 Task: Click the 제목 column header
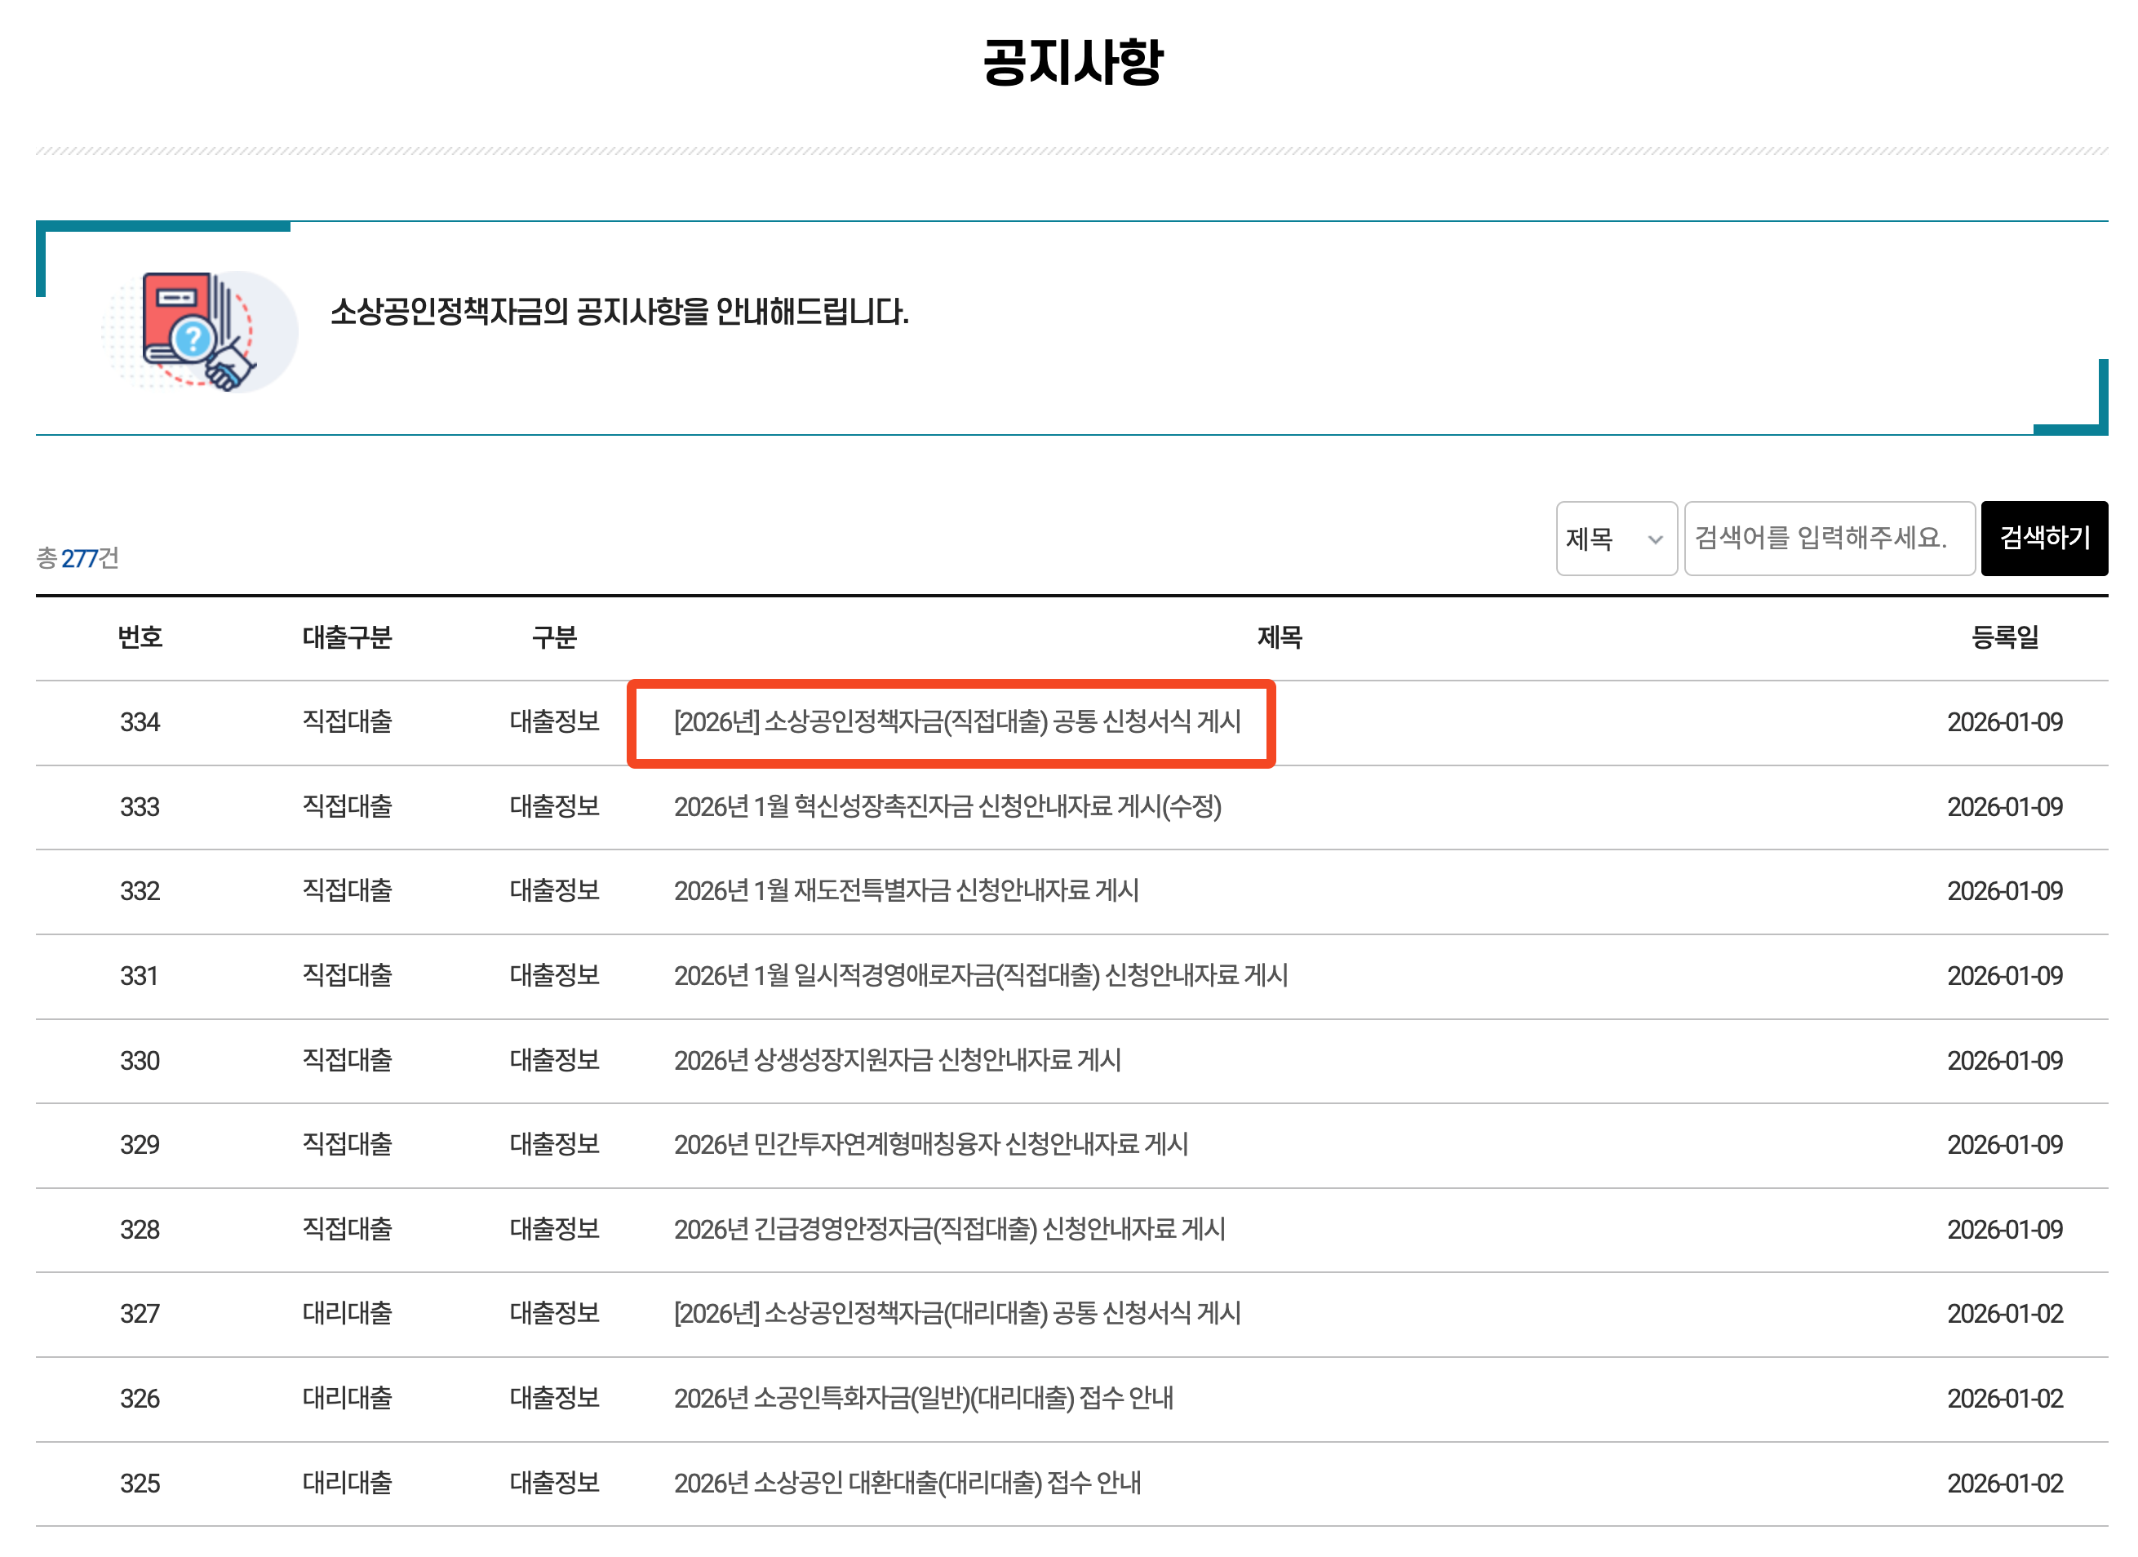pos(1278,637)
